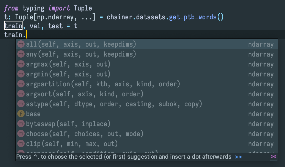
Task: Click the method icon beside clip
Action: 21,144
